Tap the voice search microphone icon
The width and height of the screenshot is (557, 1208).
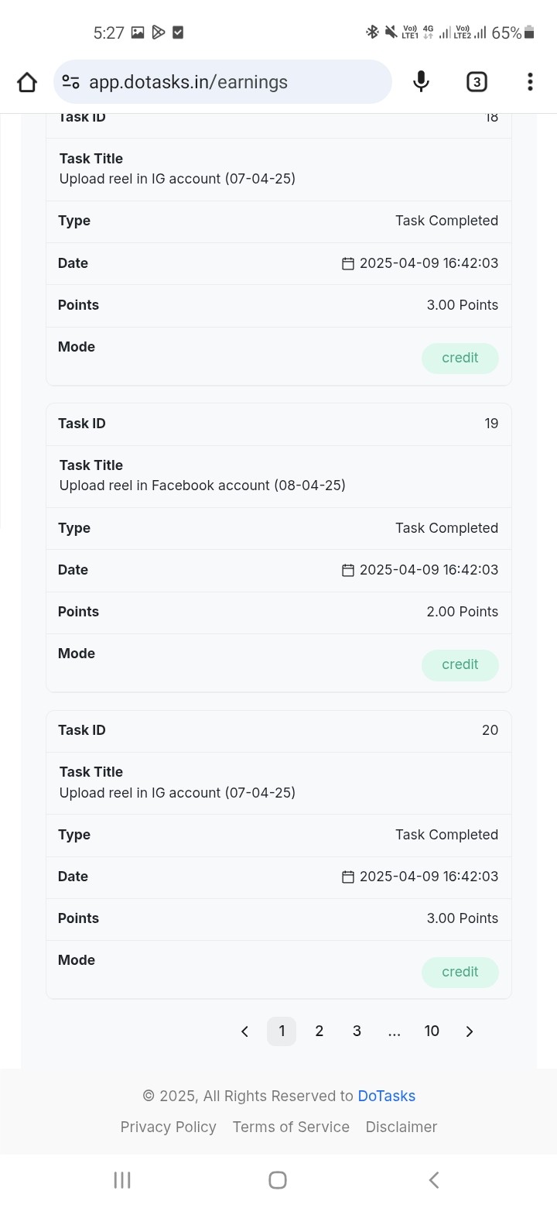[421, 82]
